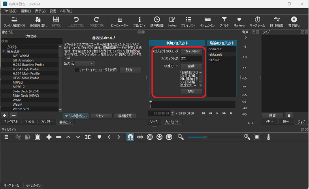Go to the next marker

click(119, 137)
